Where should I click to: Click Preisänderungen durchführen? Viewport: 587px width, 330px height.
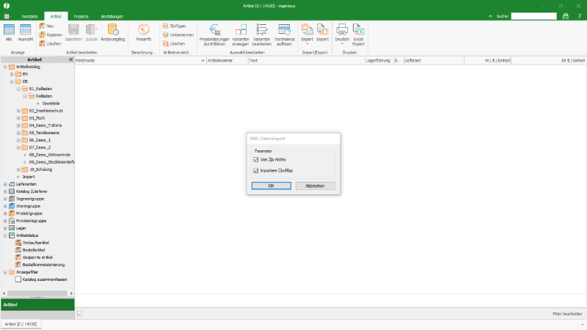214,34
